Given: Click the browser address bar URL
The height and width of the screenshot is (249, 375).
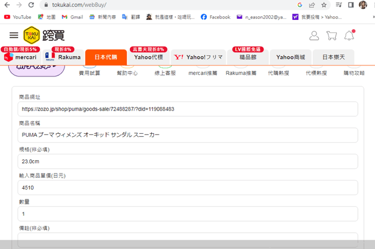Looking at the screenshot, I should [x=79, y=5].
